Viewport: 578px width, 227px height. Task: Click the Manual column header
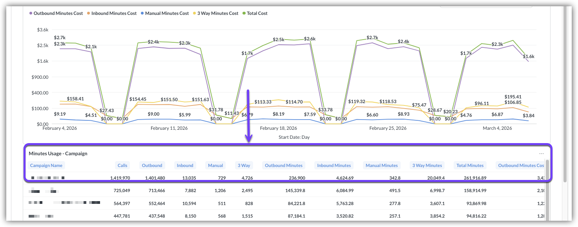(215, 165)
